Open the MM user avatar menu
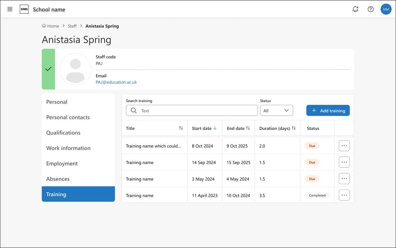The image size is (396, 248). [386, 9]
